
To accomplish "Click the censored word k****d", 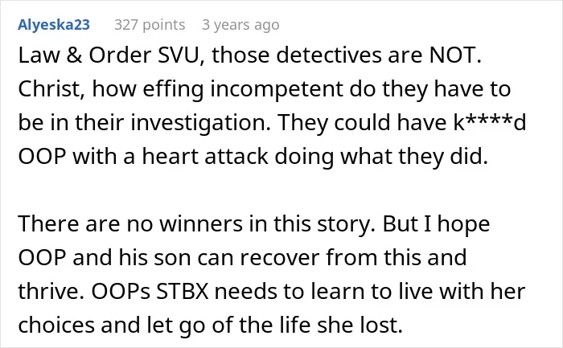I will 490,123.
